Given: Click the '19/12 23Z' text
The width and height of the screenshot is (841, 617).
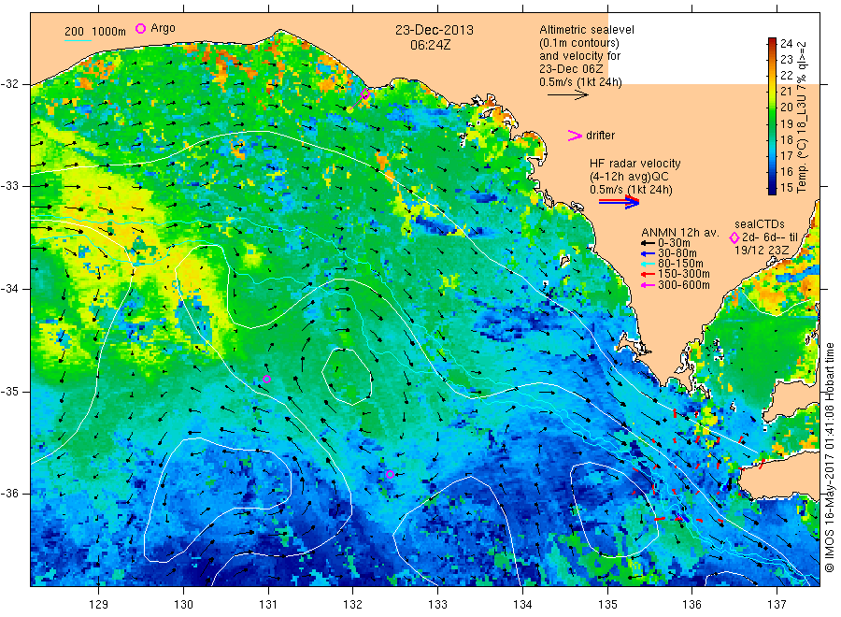Looking at the screenshot, I should [762, 251].
